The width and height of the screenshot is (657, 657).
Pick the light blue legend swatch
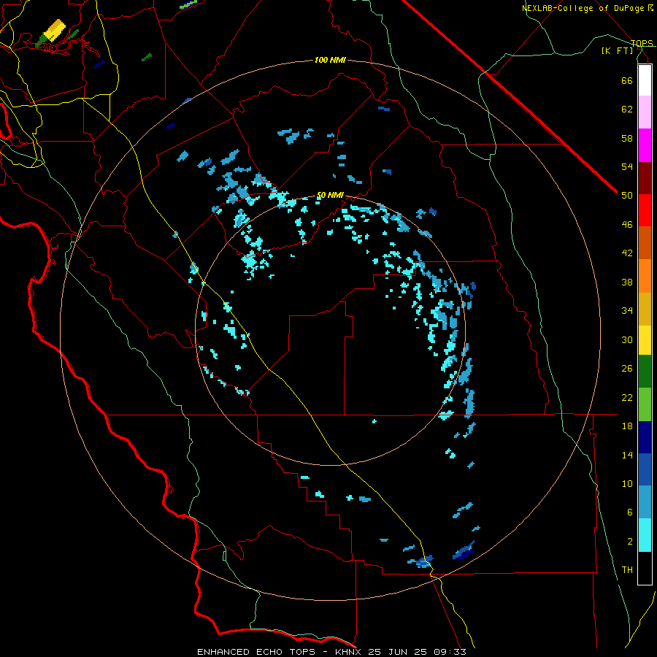tap(645, 502)
